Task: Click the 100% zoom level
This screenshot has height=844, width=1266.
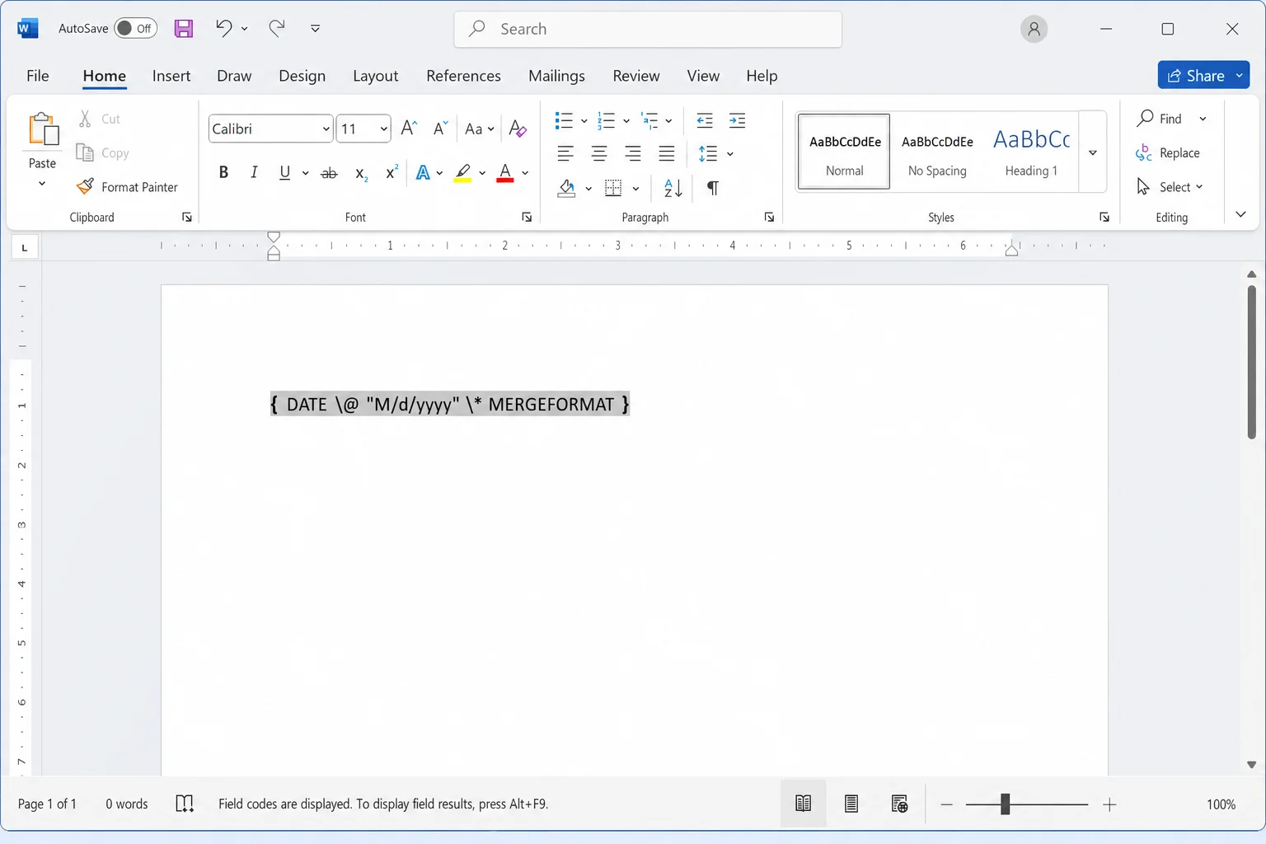Action: (x=1221, y=804)
